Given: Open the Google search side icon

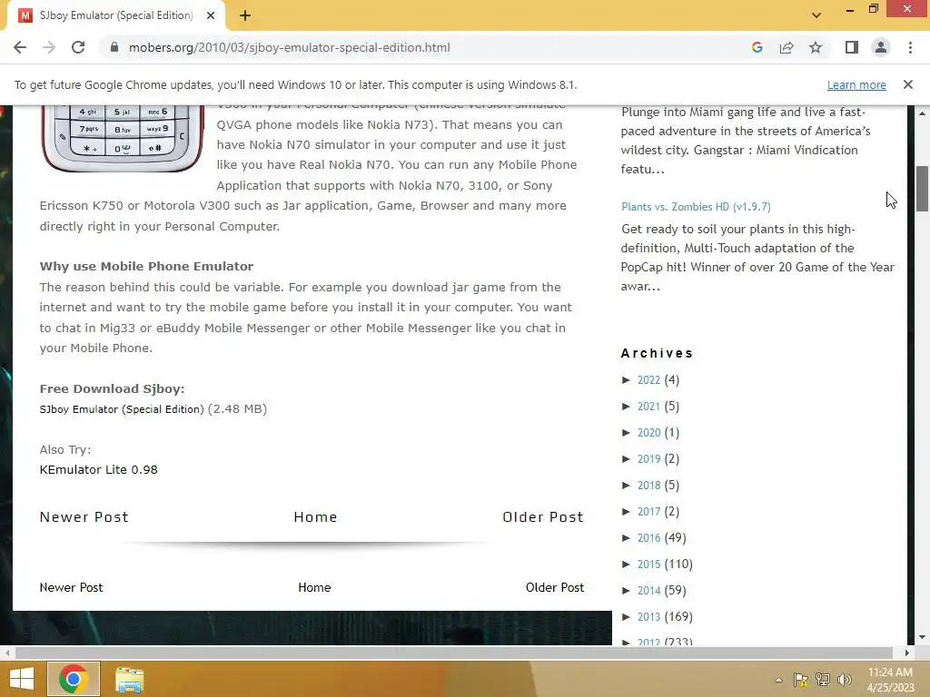Looking at the screenshot, I should point(757,47).
